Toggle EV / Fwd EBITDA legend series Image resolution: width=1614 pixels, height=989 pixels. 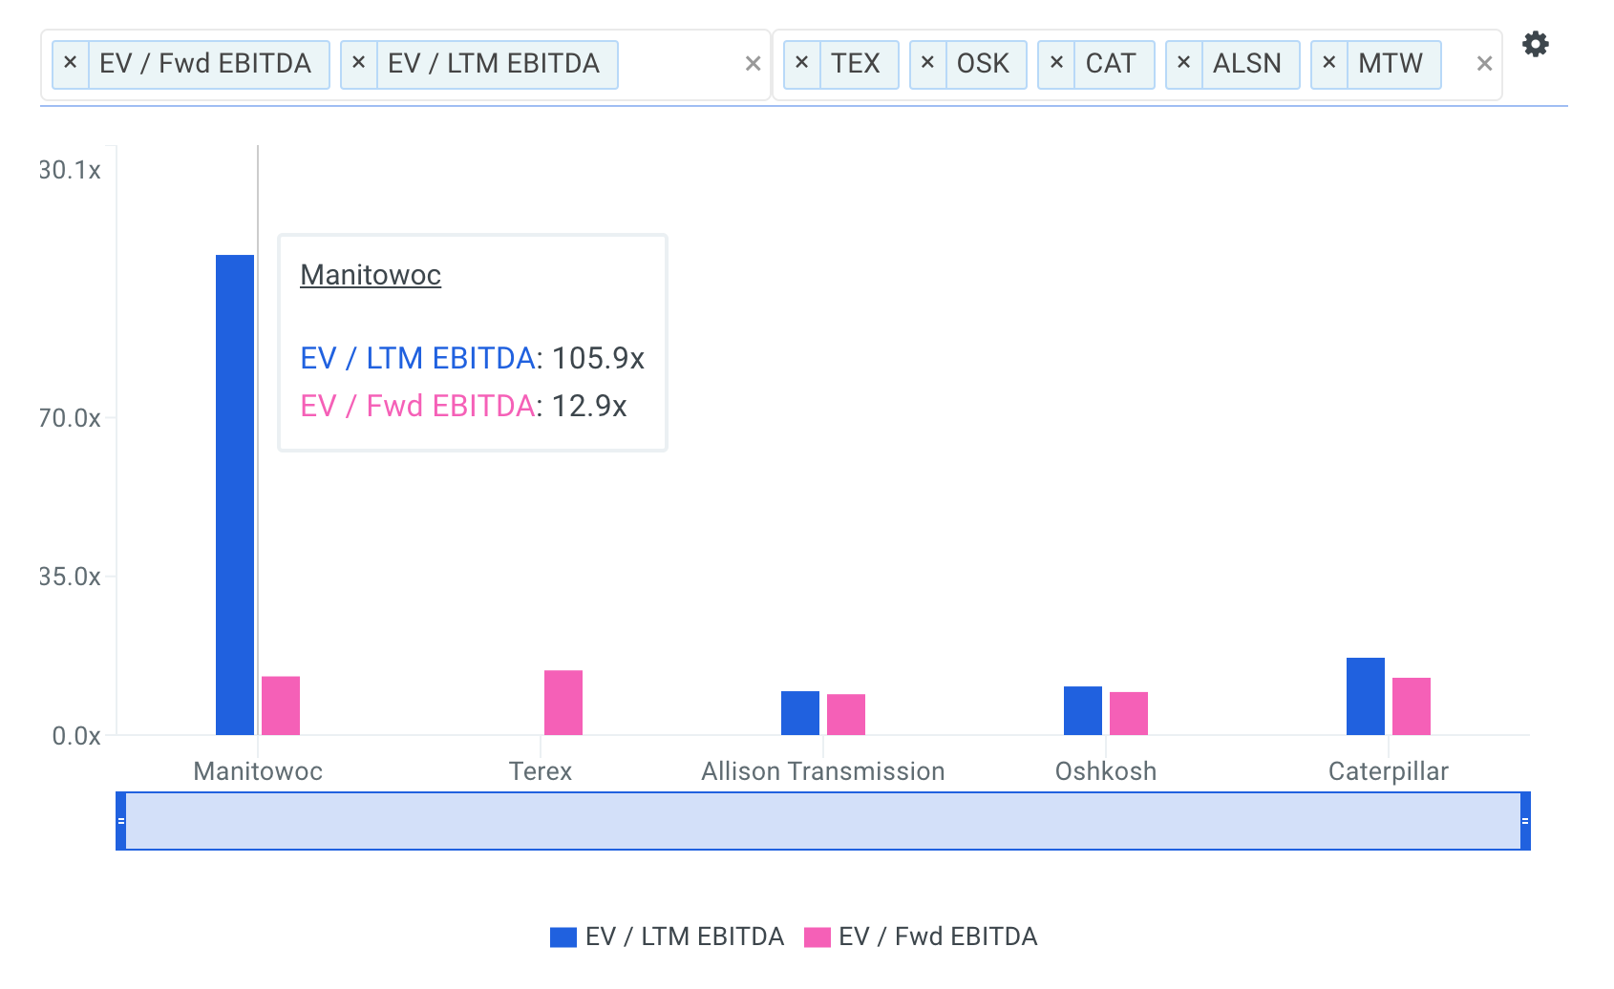921,936
